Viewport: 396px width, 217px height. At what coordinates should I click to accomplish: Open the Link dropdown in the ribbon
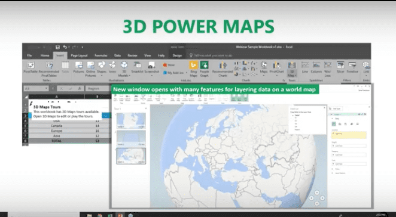366,69
